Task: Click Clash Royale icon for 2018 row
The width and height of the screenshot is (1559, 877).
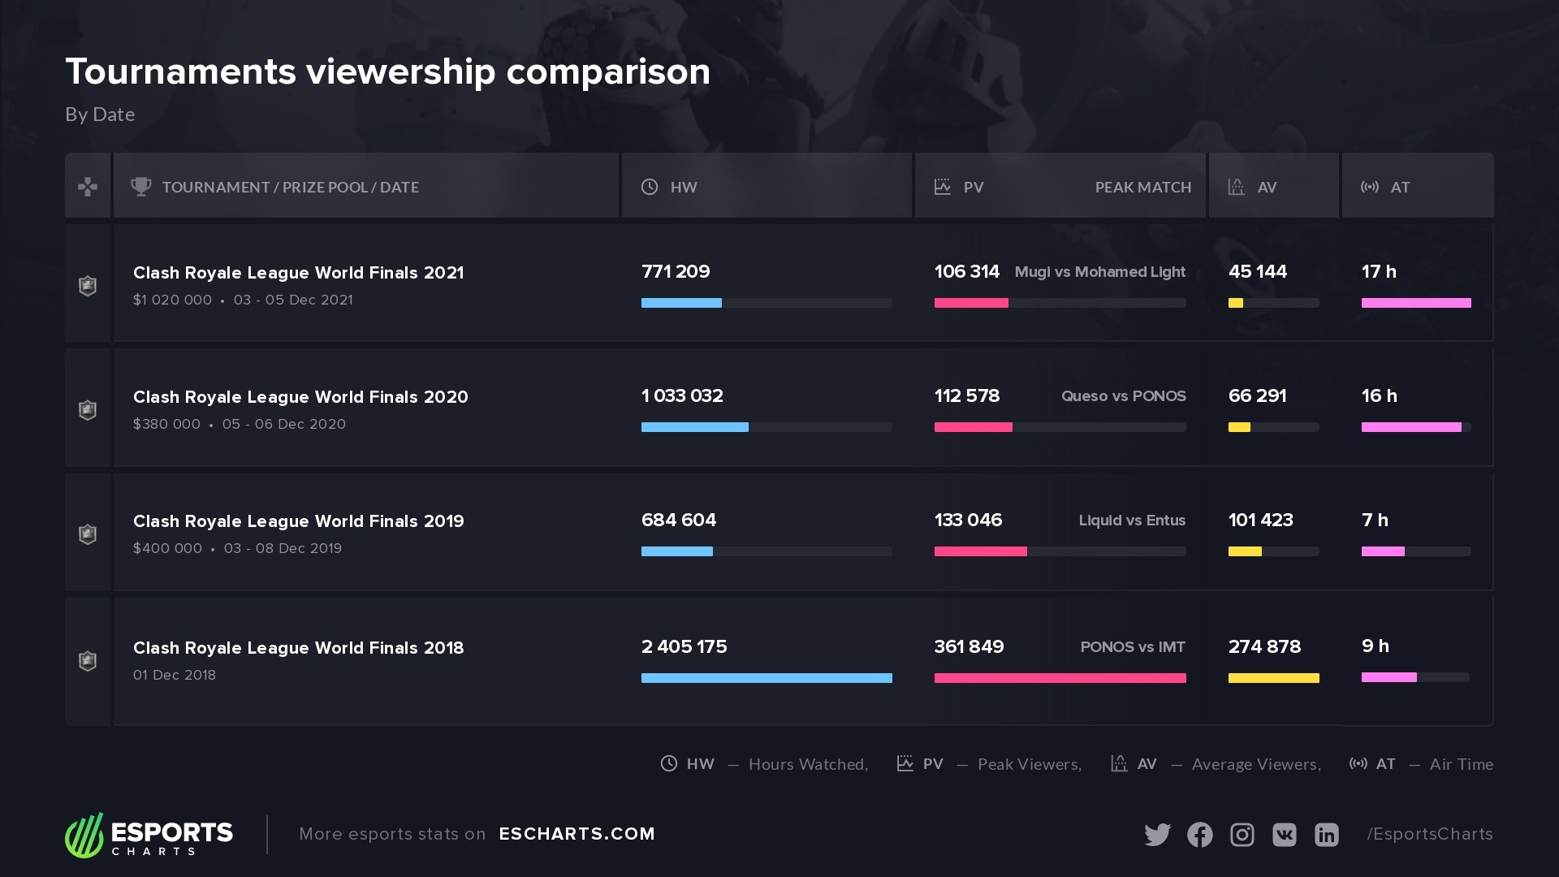Action: [88, 661]
